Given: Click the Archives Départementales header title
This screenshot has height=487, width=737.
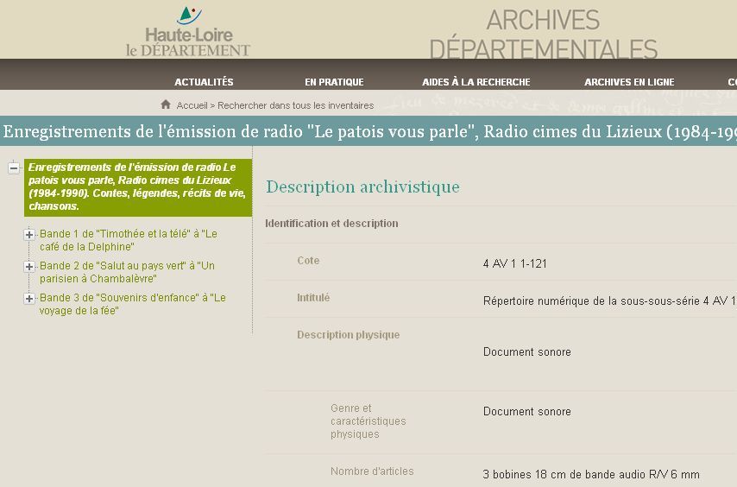Looking at the screenshot, I should click(543, 33).
